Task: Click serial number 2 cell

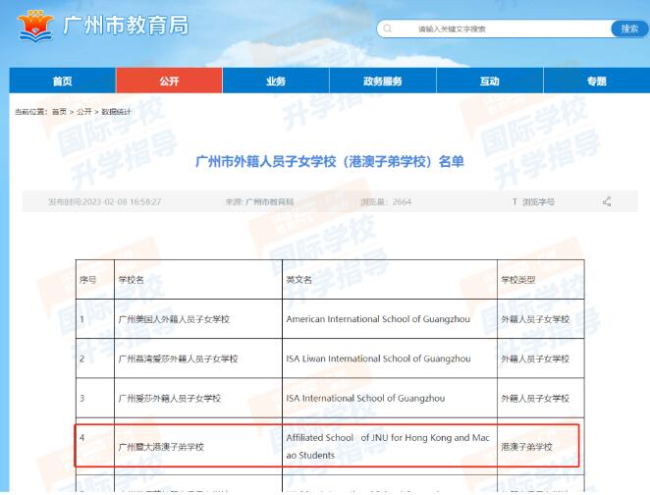Action: click(95, 358)
